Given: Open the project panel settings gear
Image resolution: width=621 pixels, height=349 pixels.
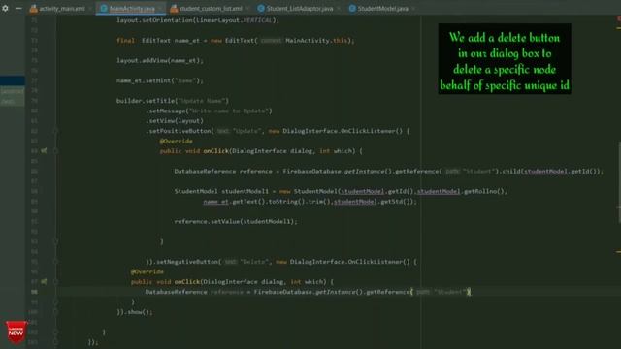Looking at the screenshot, I should pos(5,8).
